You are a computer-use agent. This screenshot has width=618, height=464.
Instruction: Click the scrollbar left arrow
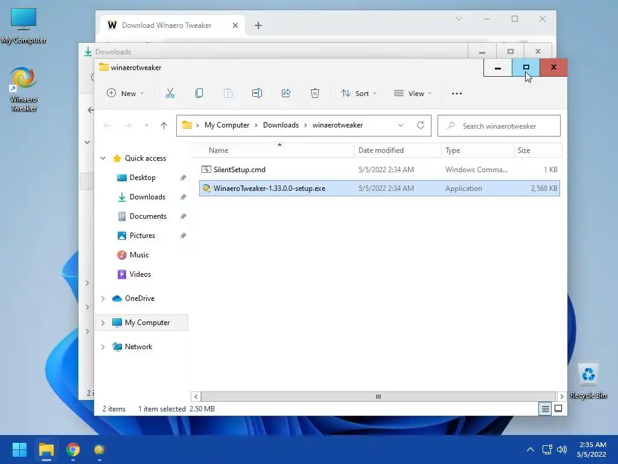click(x=196, y=396)
